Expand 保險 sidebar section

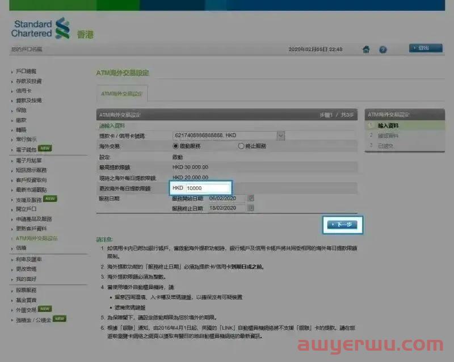21,110
